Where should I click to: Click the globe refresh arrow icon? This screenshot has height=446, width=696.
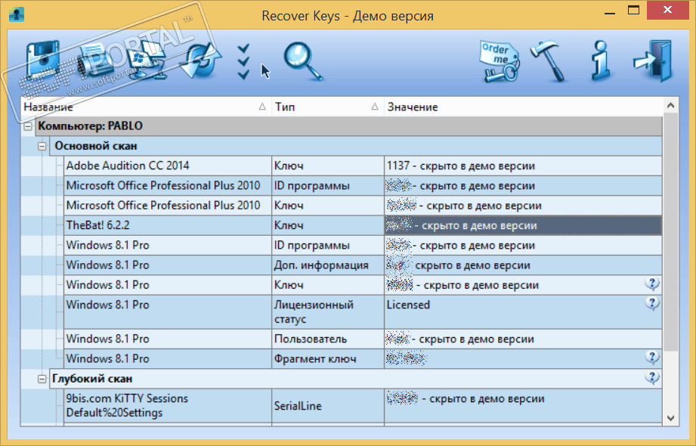tap(201, 61)
